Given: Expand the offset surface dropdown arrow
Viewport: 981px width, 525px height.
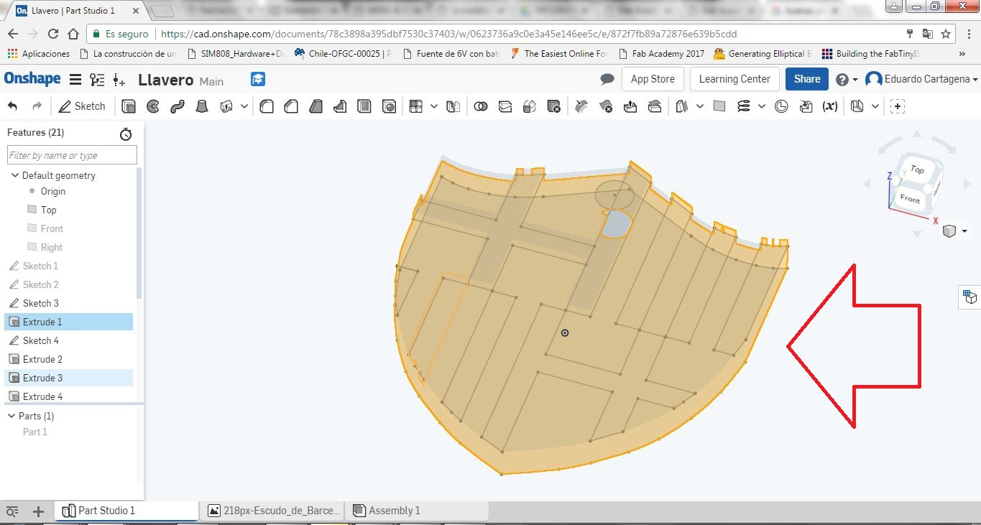Looking at the screenshot, I should click(700, 106).
